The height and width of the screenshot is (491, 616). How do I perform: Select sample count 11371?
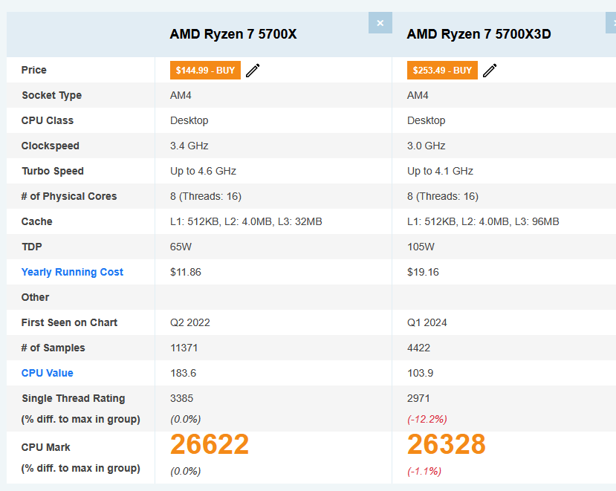point(184,348)
